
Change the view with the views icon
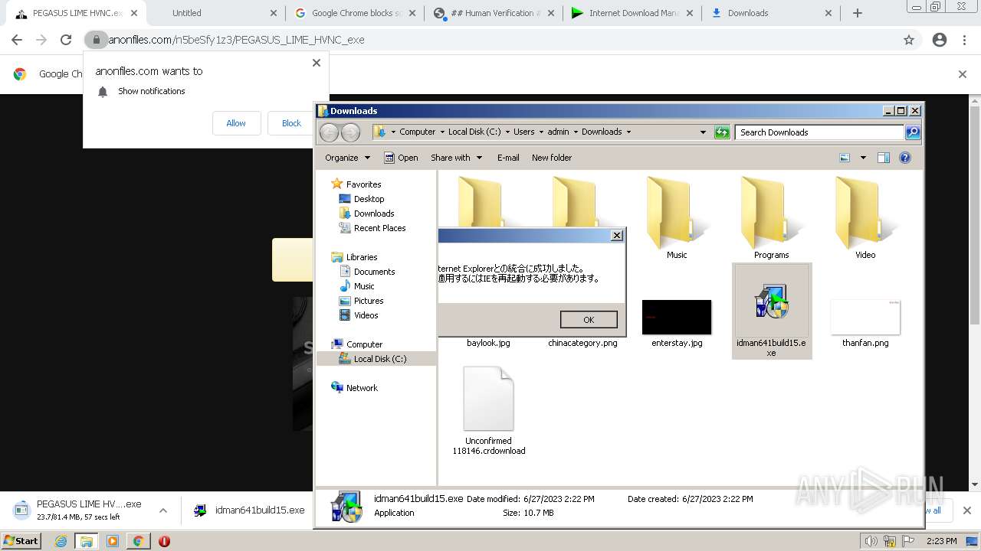pyautogui.click(x=845, y=158)
